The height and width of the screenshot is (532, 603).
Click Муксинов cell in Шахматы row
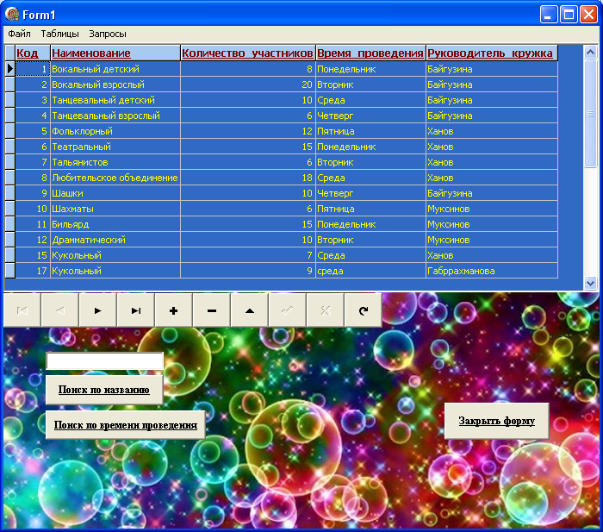(492, 209)
